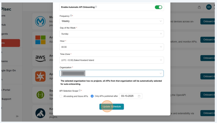Image resolution: width=217 pixels, height=123 pixels.
Task: Click the calendar icon in date field
Action: coord(139,96)
